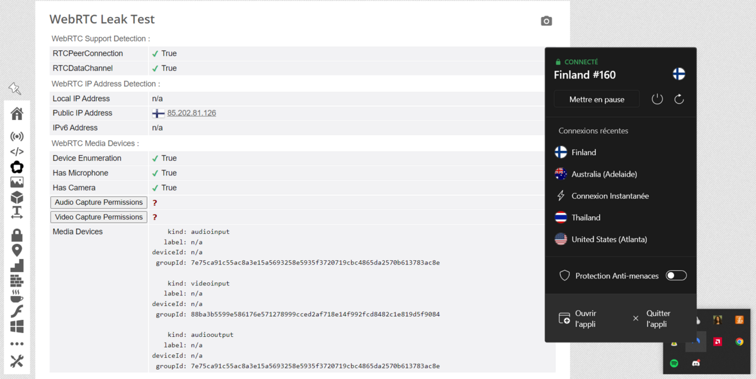Viewport: 756px width, 379px height.
Task: Click the CONNECTÉ status text
Action: tap(581, 62)
